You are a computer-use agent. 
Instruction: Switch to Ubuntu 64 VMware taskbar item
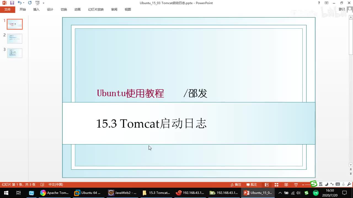88,193
